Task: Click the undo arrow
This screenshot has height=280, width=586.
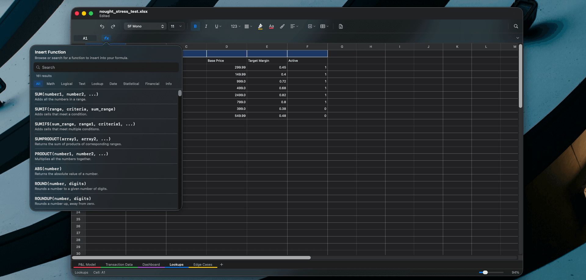Action: click(x=102, y=26)
